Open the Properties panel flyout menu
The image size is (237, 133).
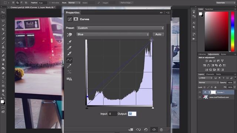(x=168, y=13)
